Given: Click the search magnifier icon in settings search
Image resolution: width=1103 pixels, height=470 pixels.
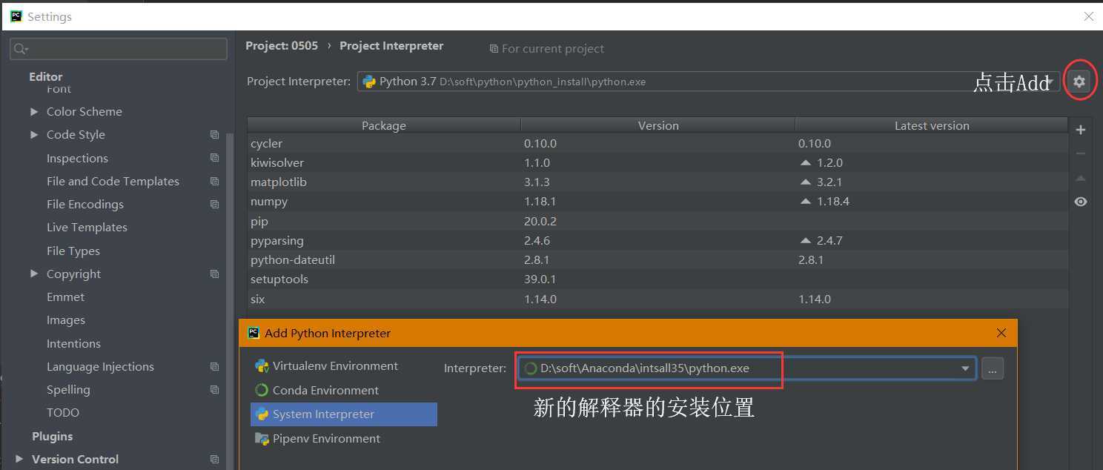Looking at the screenshot, I should coord(20,49).
